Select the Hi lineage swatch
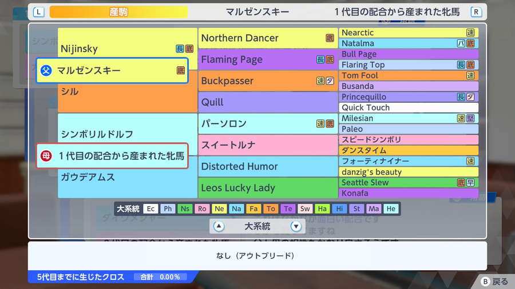The height and width of the screenshot is (289, 515). click(339, 208)
